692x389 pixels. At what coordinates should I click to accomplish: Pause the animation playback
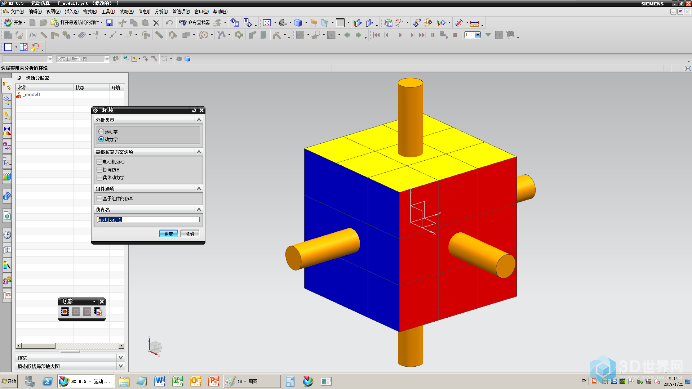click(433, 35)
